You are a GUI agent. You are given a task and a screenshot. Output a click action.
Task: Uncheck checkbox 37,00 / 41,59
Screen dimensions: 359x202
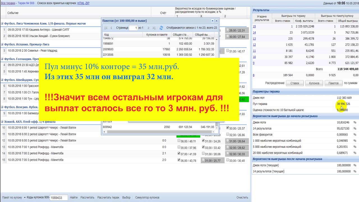point(179,154)
